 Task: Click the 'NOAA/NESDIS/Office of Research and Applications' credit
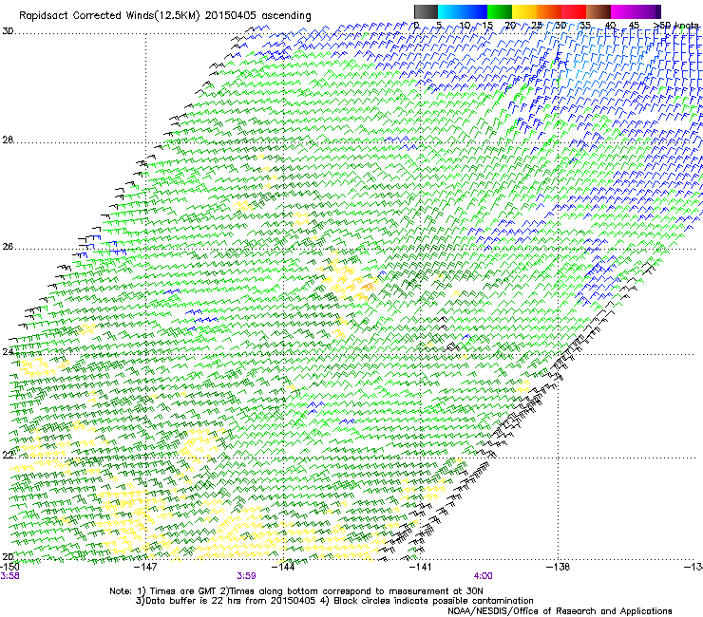560,611
